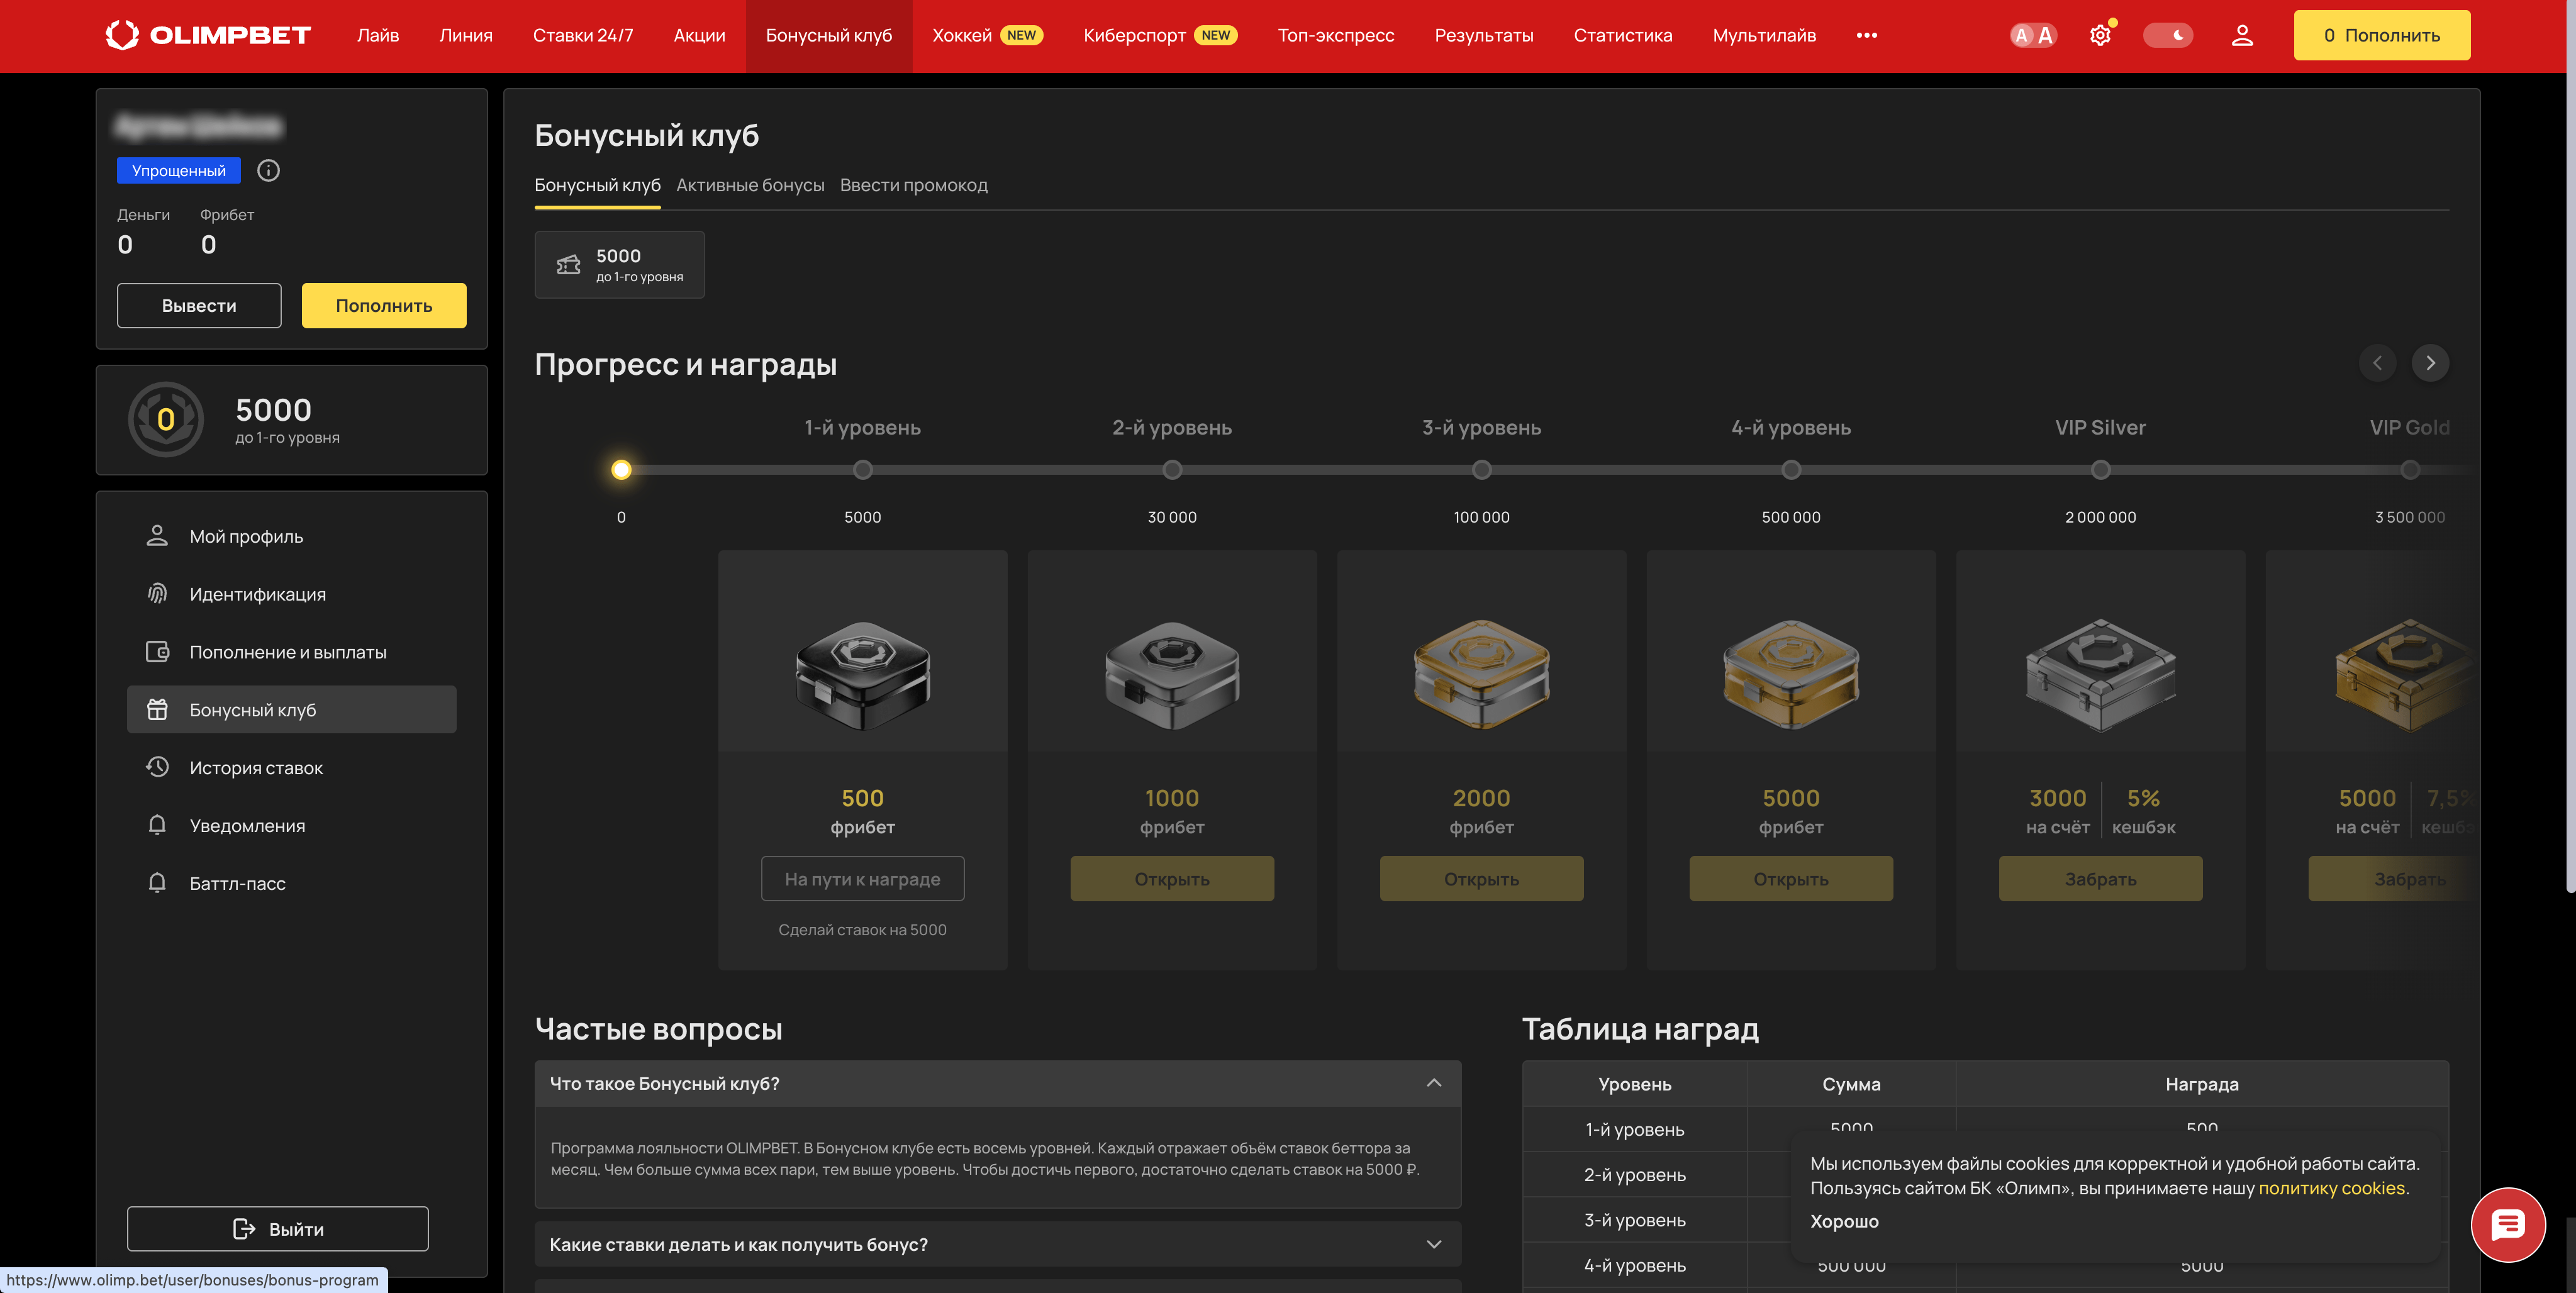Open История ставок in the sidebar

(255, 767)
